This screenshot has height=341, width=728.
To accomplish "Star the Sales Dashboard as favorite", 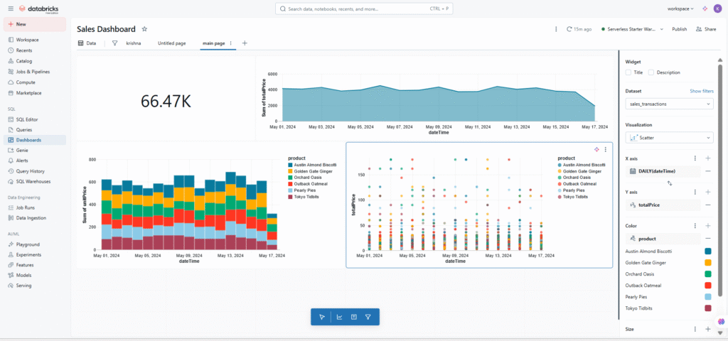I will pyautogui.click(x=144, y=29).
